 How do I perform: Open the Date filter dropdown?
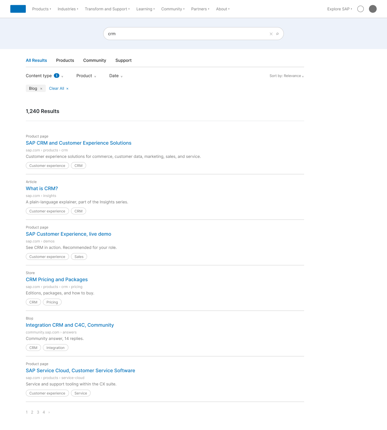click(x=116, y=76)
